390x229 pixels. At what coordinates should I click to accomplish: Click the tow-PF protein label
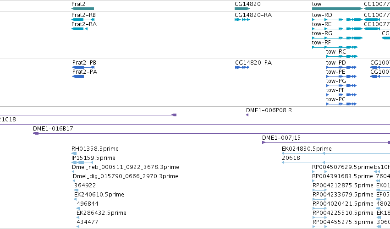335,90
